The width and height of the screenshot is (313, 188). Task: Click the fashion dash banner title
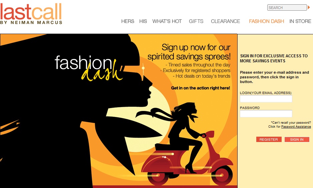point(88,68)
